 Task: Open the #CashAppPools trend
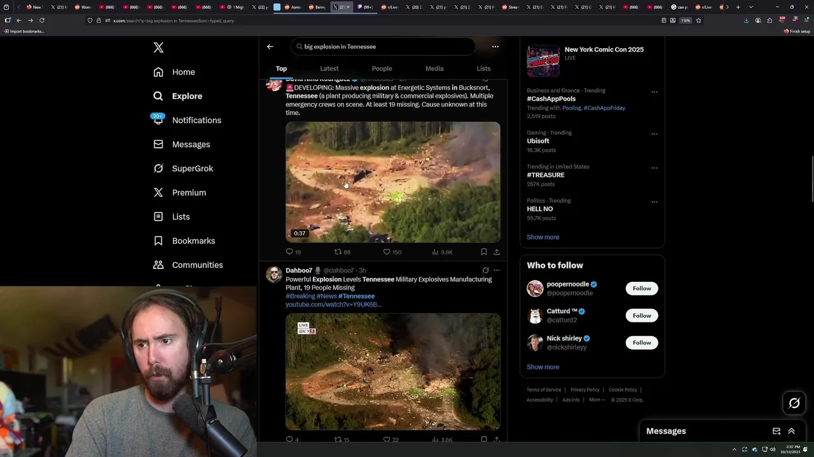click(551, 99)
